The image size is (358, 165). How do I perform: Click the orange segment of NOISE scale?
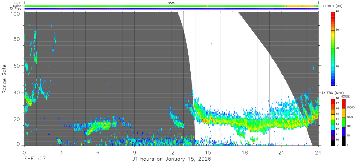click(x=344, y=113)
